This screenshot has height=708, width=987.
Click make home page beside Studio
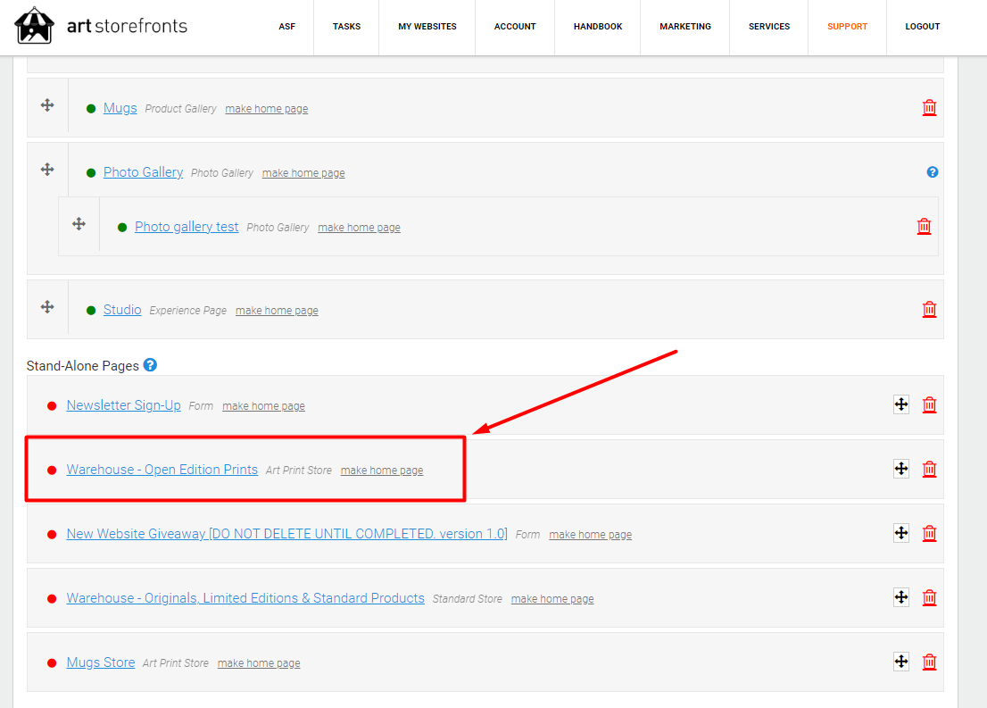276,310
